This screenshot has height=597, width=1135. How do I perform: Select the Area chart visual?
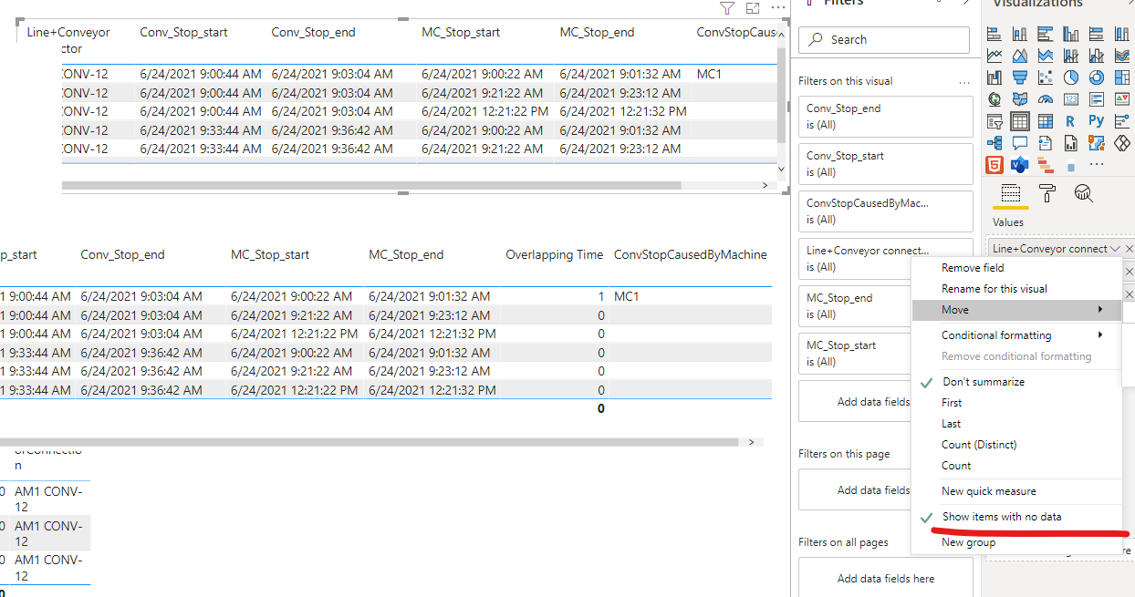click(x=1020, y=56)
